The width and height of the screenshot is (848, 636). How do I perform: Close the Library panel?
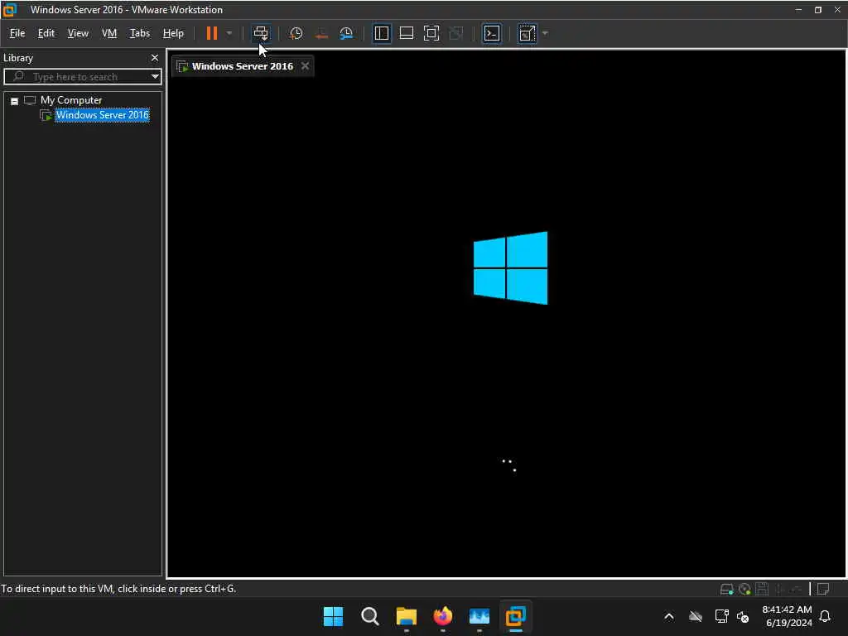click(x=155, y=57)
